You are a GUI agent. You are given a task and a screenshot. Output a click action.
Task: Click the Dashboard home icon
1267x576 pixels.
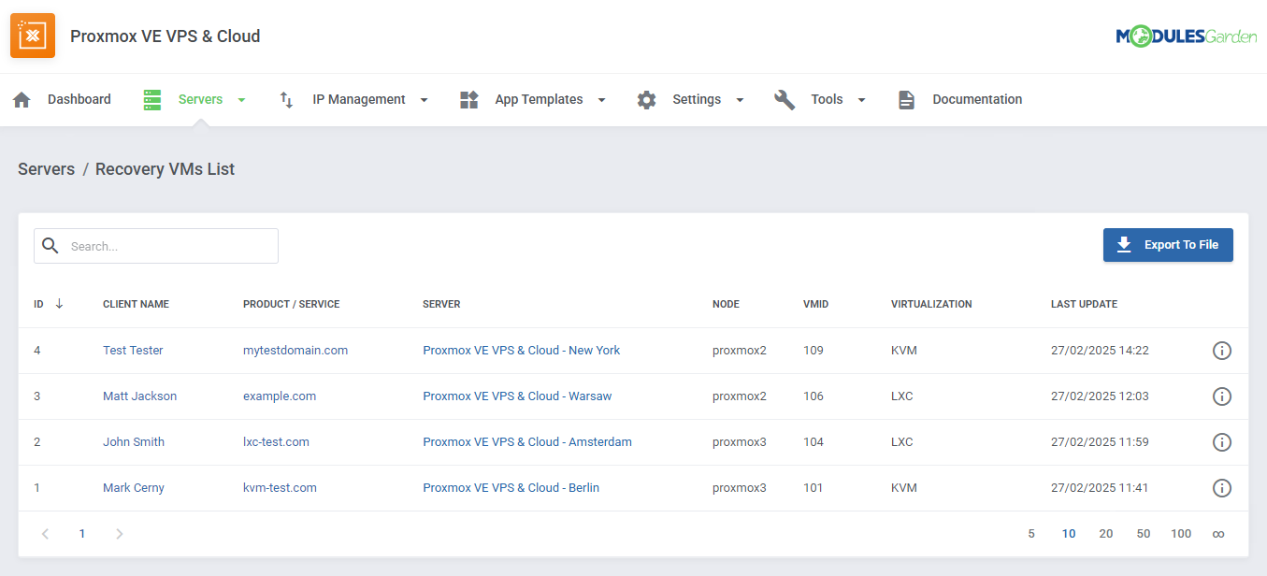(21, 99)
